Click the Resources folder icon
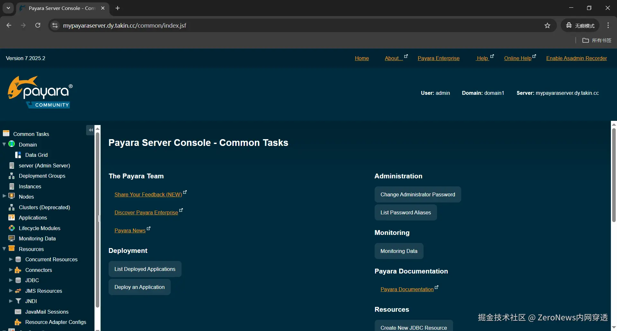This screenshot has height=331, width=617. click(12, 249)
